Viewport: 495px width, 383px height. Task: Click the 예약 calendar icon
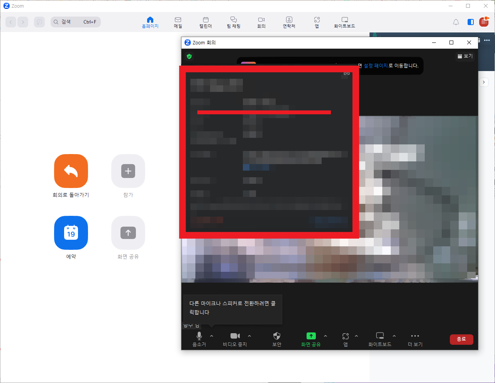point(71,233)
